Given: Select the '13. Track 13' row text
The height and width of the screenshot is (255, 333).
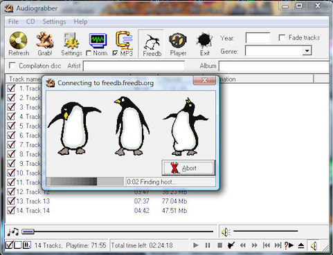Looking at the screenshot, I should click(33, 201).
